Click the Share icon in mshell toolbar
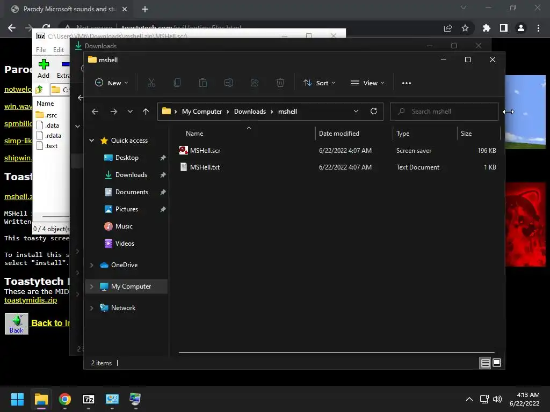 (x=255, y=83)
